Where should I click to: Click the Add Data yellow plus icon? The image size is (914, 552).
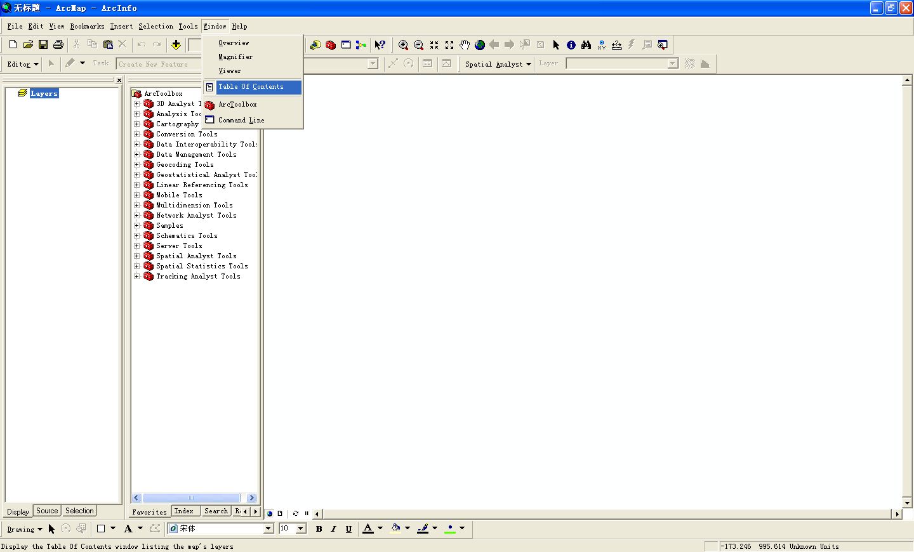point(176,44)
